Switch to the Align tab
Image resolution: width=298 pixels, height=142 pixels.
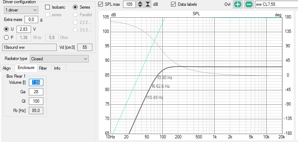[6, 68]
